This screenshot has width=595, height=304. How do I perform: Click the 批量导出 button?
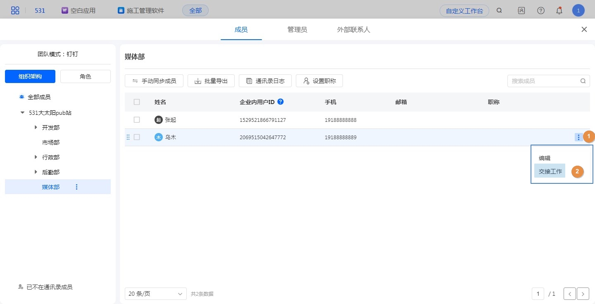click(211, 81)
